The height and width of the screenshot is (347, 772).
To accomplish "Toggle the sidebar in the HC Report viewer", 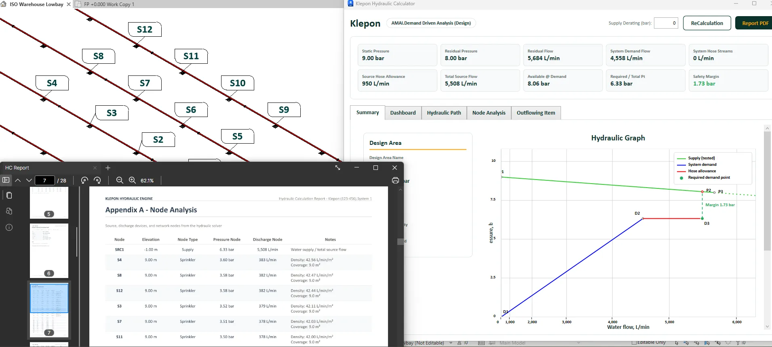I will click(x=6, y=180).
